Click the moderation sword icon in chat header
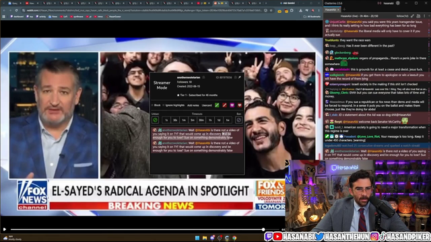This screenshot has height=242, width=431. click(x=413, y=16)
